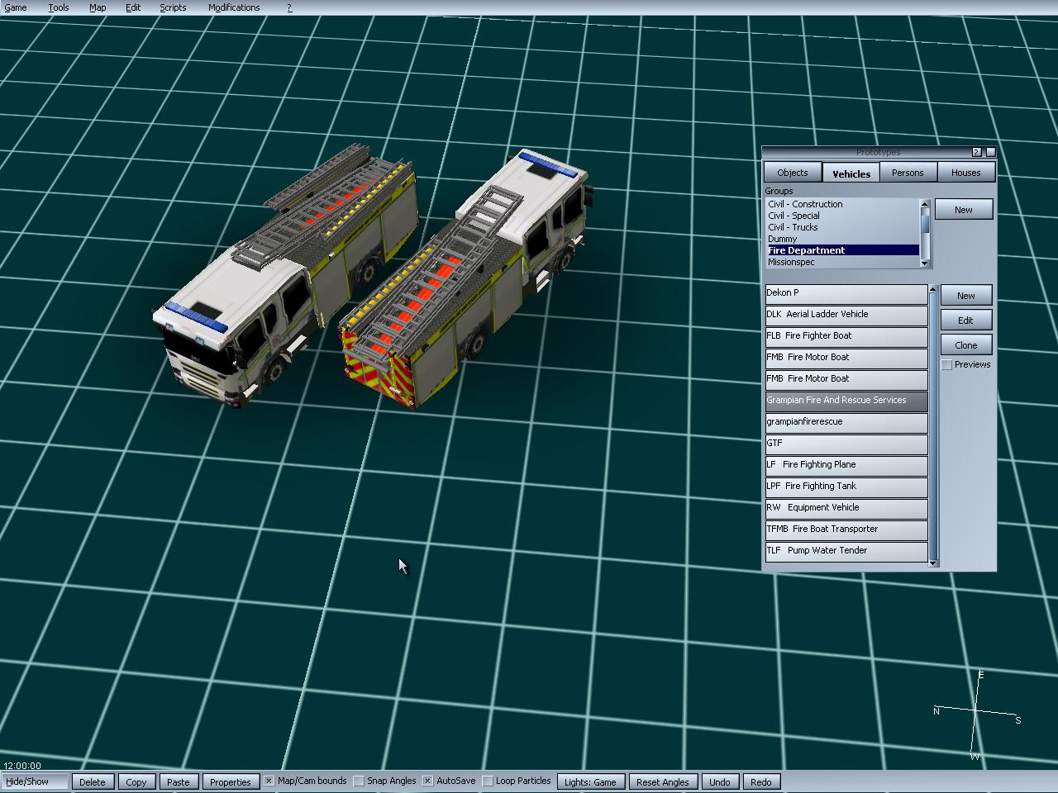Open the Scripts menu

click(173, 7)
